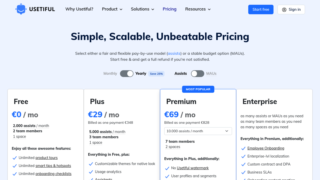Click the checkmark beside Employee Onboarding
The height and width of the screenshot is (180, 320).
pos(243,148)
